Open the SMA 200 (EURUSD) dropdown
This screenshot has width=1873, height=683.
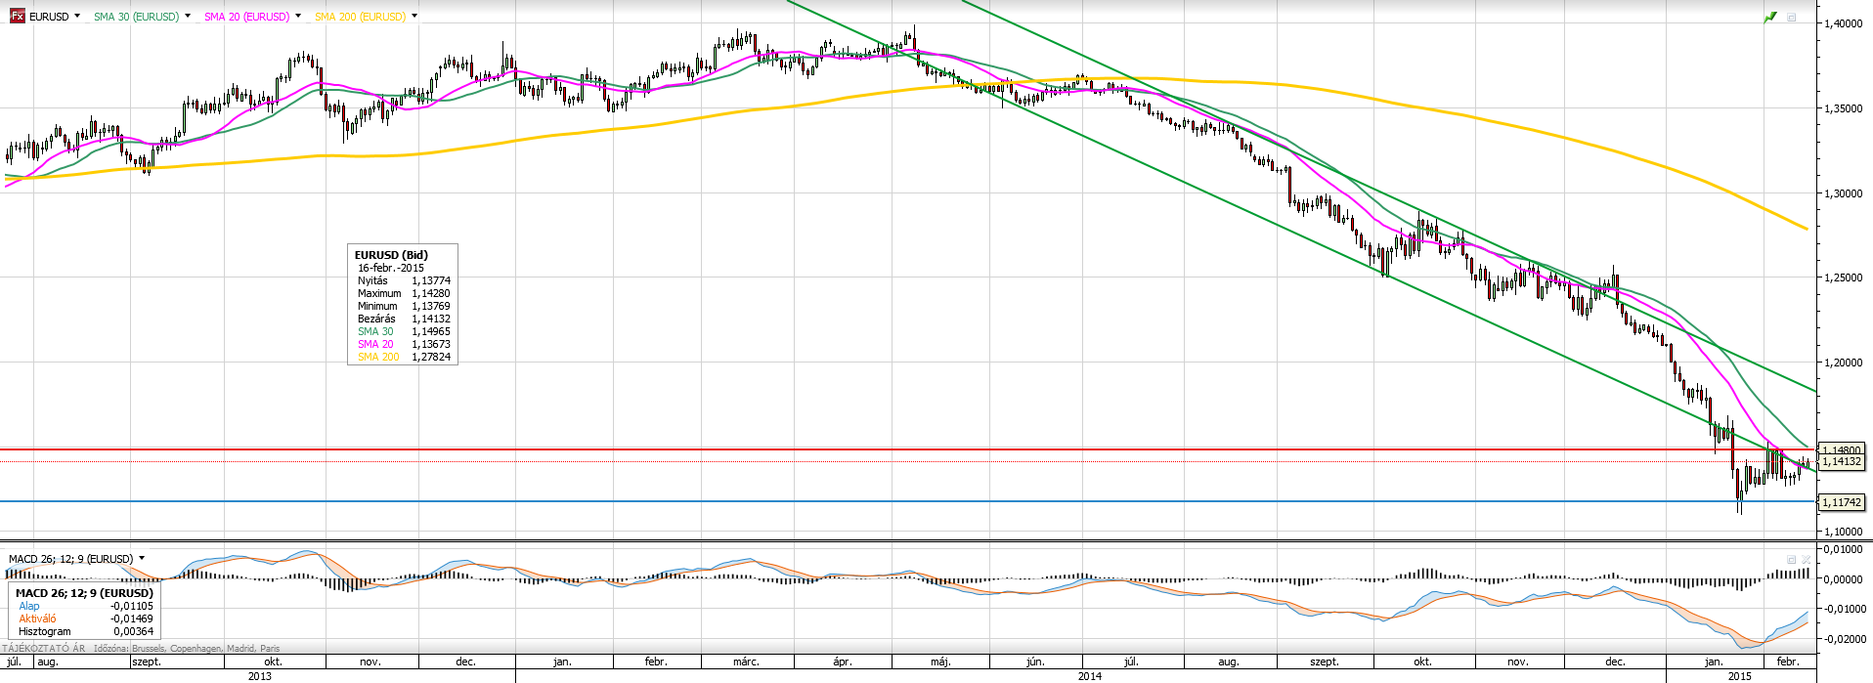coord(414,17)
